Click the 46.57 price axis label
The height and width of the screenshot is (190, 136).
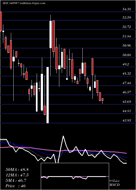[x=127, y=92]
